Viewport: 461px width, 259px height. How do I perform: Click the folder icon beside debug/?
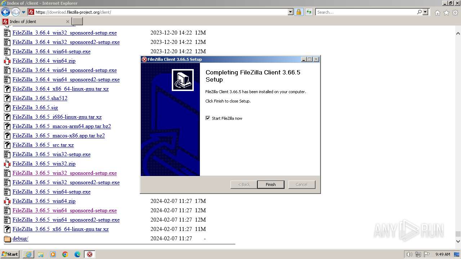tap(7, 238)
